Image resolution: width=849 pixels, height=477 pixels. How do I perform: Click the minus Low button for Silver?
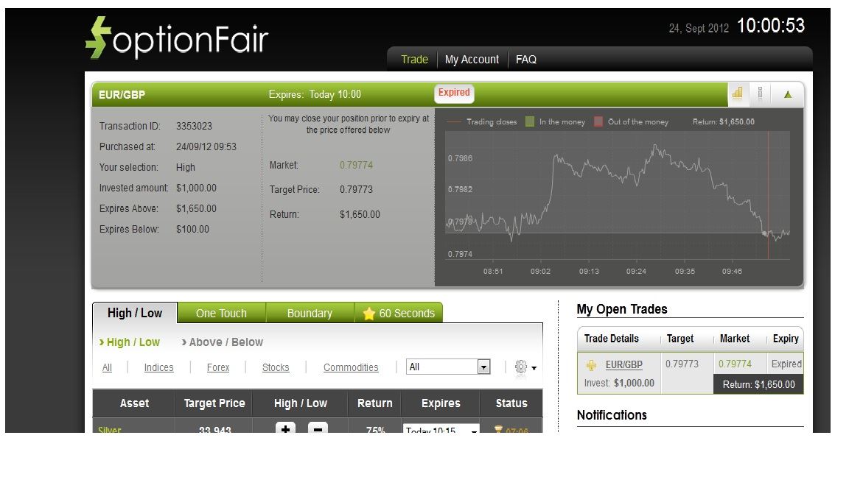(x=318, y=428)
